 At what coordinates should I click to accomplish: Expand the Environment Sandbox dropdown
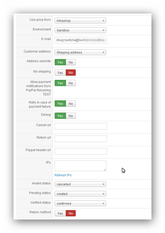(80, 30)
